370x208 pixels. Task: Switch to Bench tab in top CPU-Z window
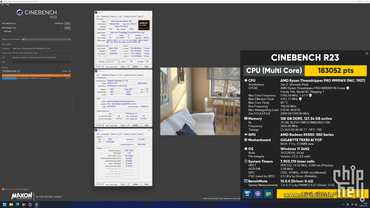click(x=134, y=17)
